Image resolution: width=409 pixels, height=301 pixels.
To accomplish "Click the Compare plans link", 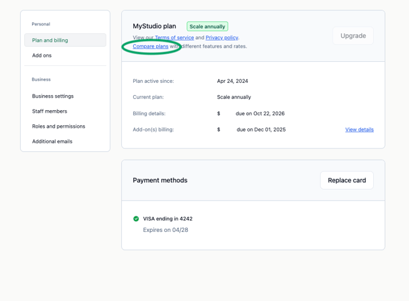I will [x=151, y=46].
